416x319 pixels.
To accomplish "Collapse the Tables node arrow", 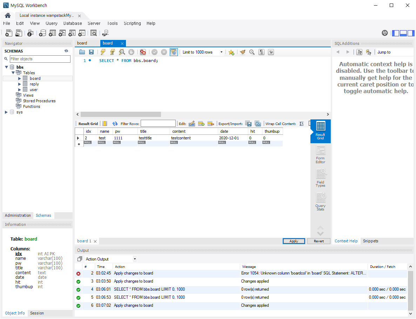I will pos(13,72).
